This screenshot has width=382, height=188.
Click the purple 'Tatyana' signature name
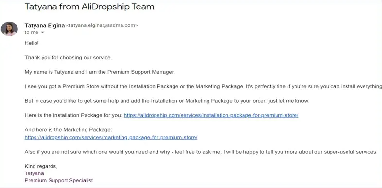click(35, 173)
